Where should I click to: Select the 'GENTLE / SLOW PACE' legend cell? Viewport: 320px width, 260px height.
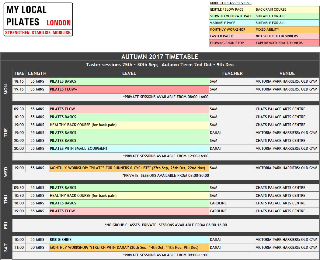tap(232, 10)
